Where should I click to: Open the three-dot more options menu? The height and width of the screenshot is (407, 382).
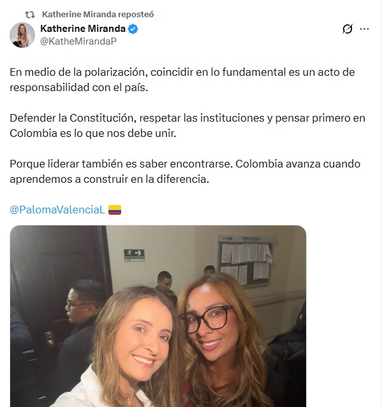point(364,29)
